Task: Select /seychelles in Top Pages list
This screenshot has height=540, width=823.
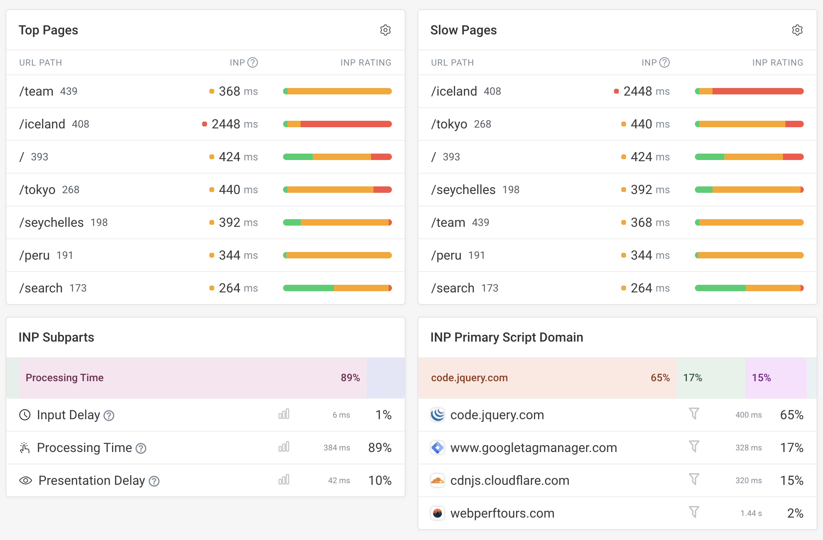Action: tap(52, 222)
